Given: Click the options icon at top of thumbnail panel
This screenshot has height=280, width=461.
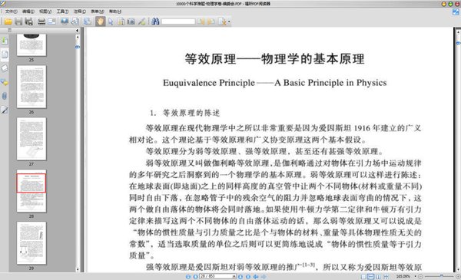Looking at the screenshot, I should coord(9,30).
